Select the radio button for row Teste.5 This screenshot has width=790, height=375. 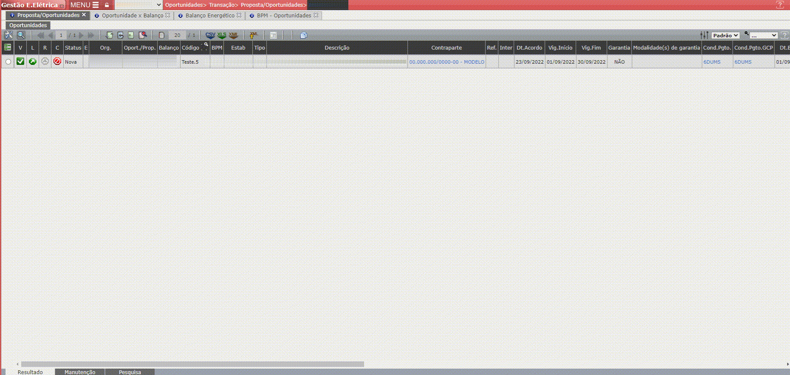point(8,62)
